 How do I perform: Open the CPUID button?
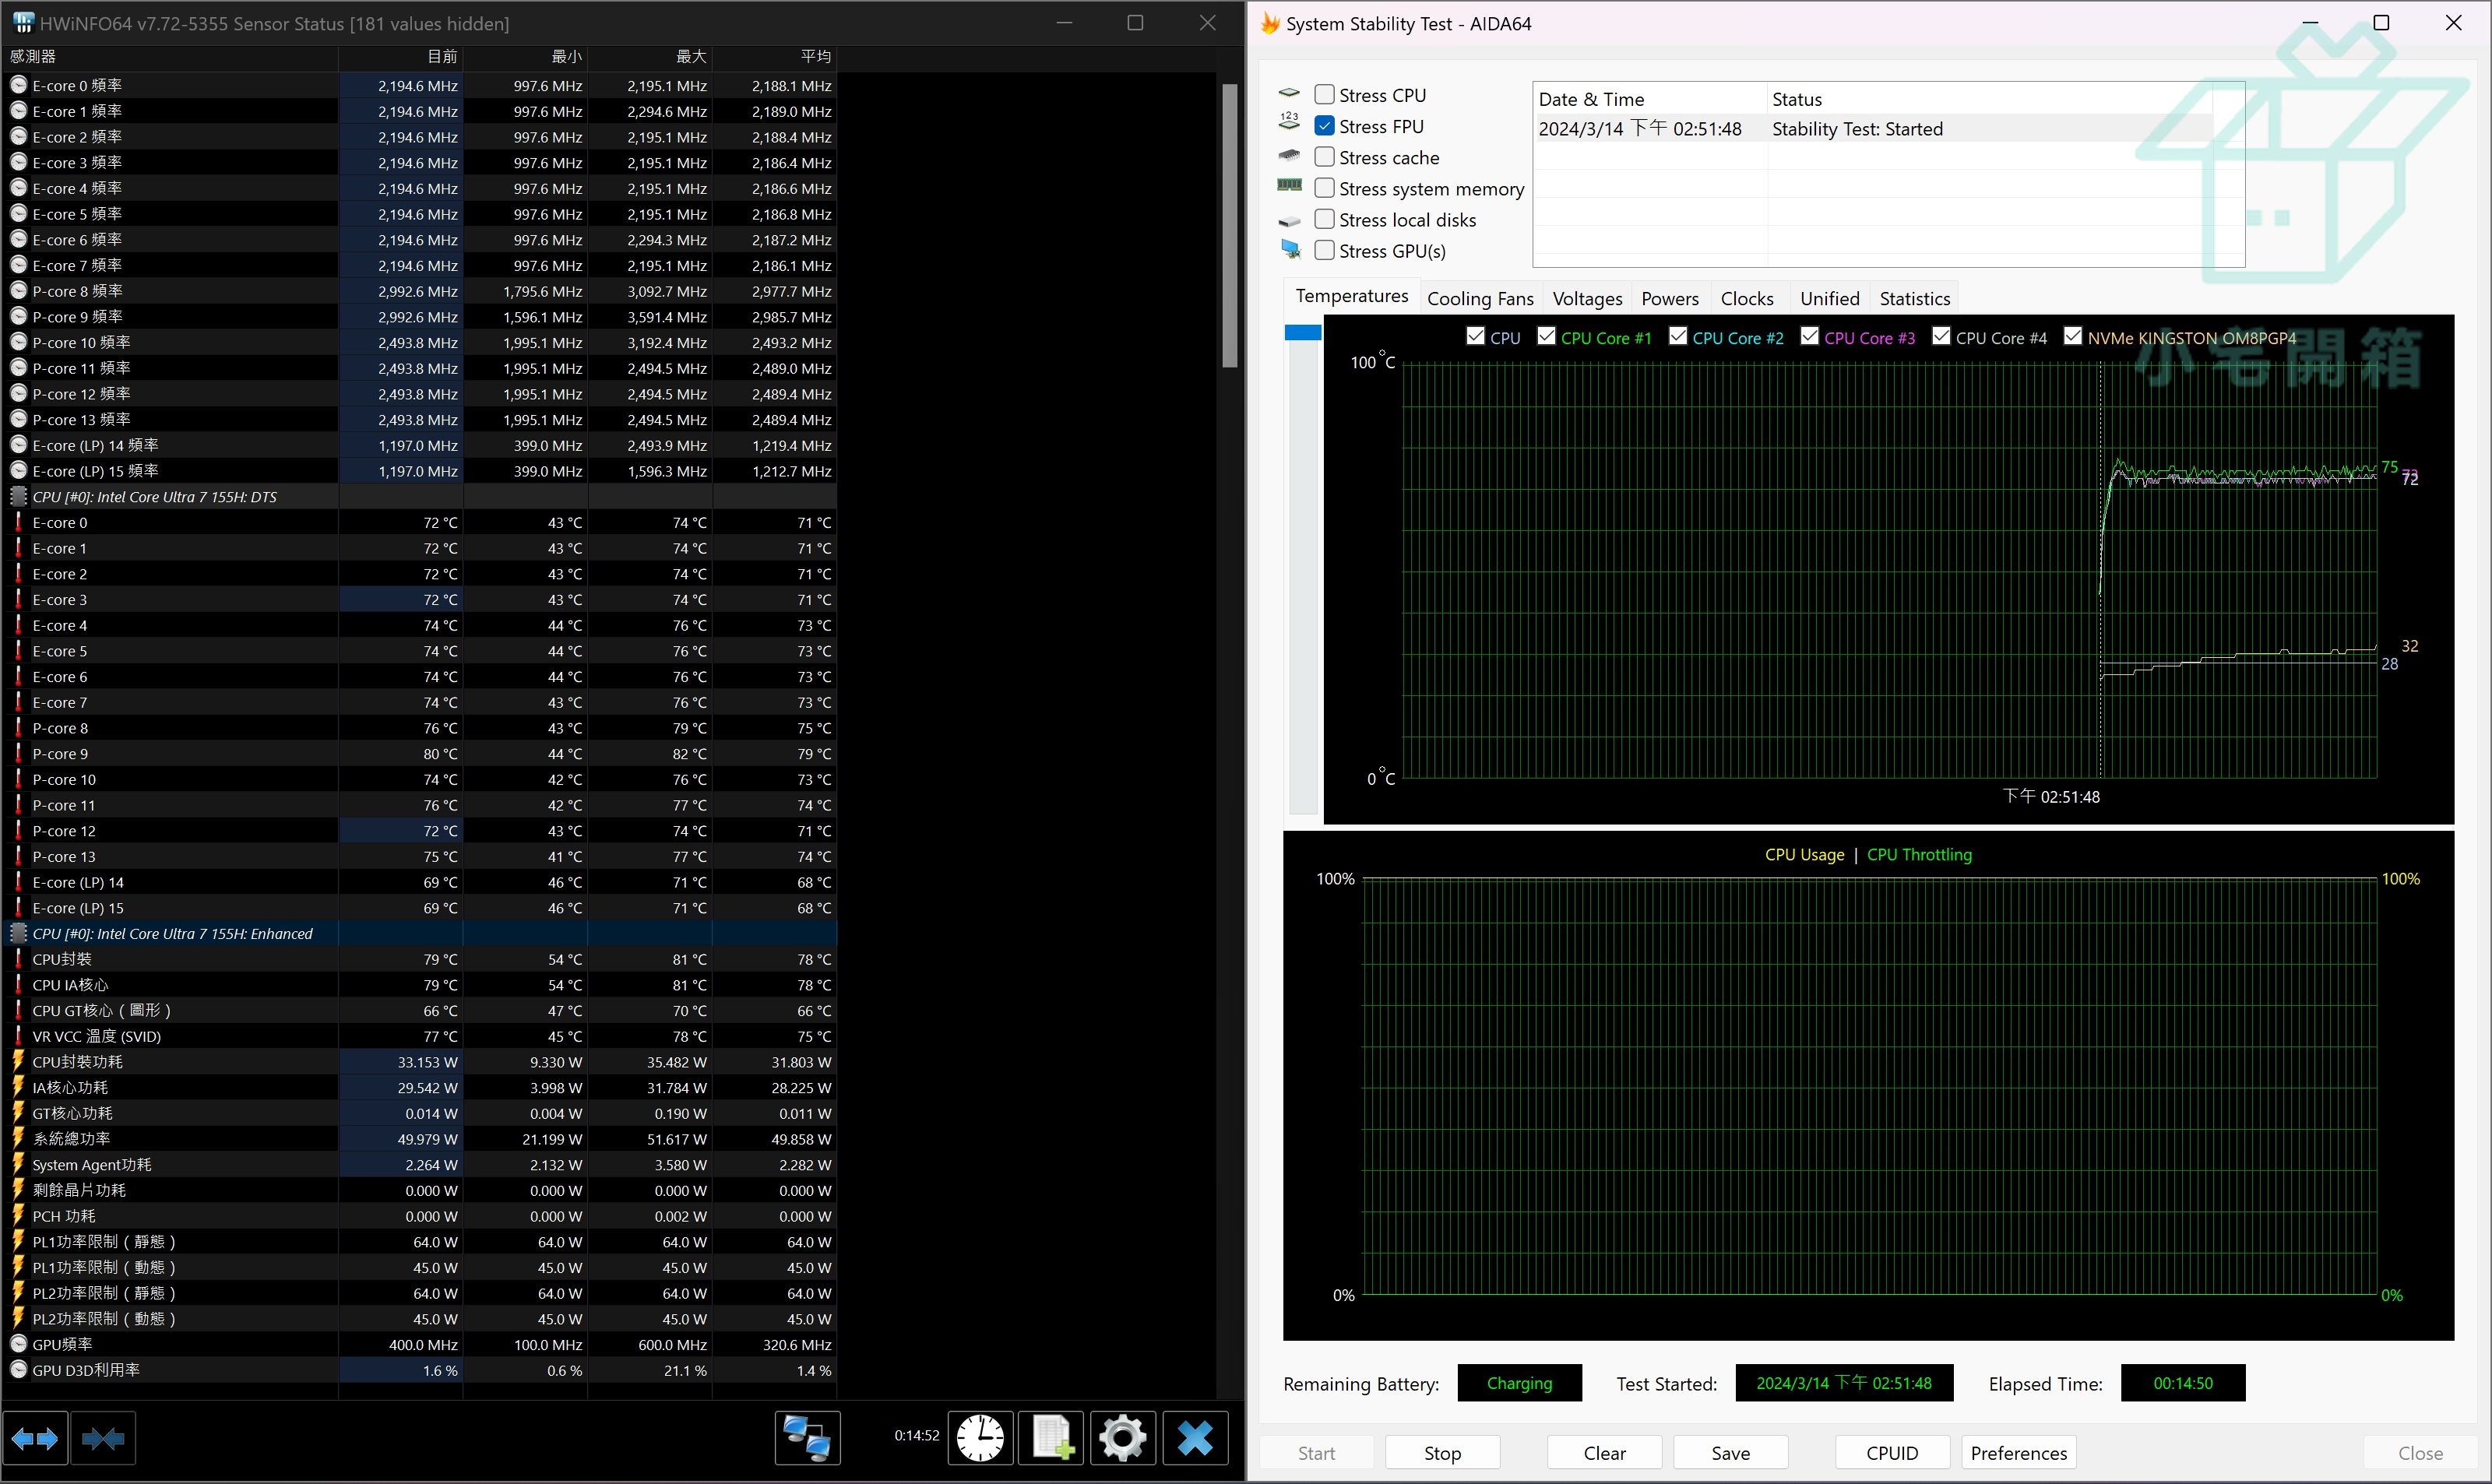pyautogui.click(x=1892, y=1452)
